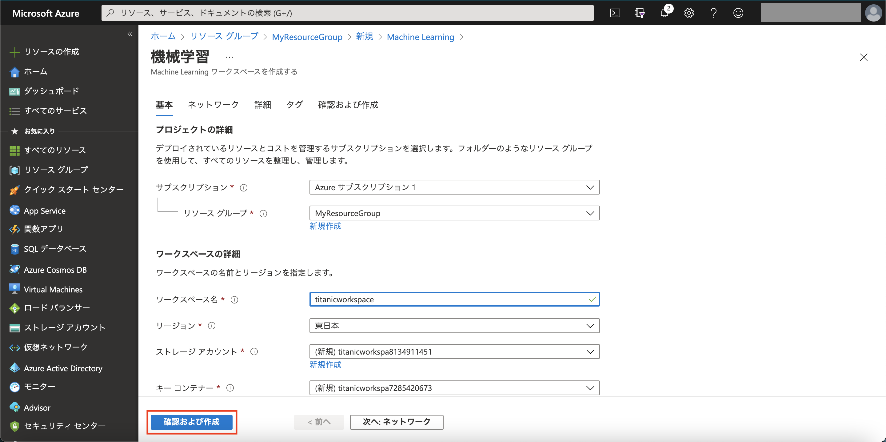886x442 pixels.
Task: Open App Service from the sidebar
Action: [44, 210]
